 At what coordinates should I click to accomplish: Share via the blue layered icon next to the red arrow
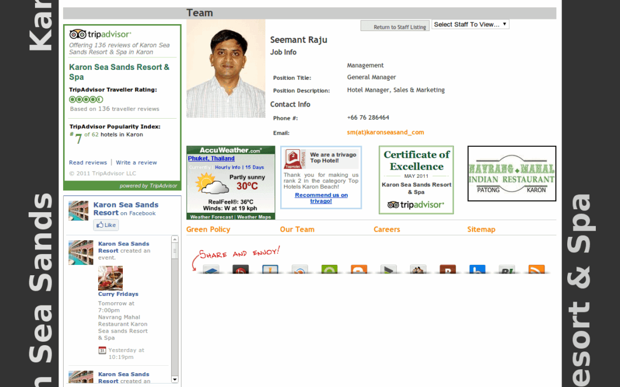(x=211, y=269)
